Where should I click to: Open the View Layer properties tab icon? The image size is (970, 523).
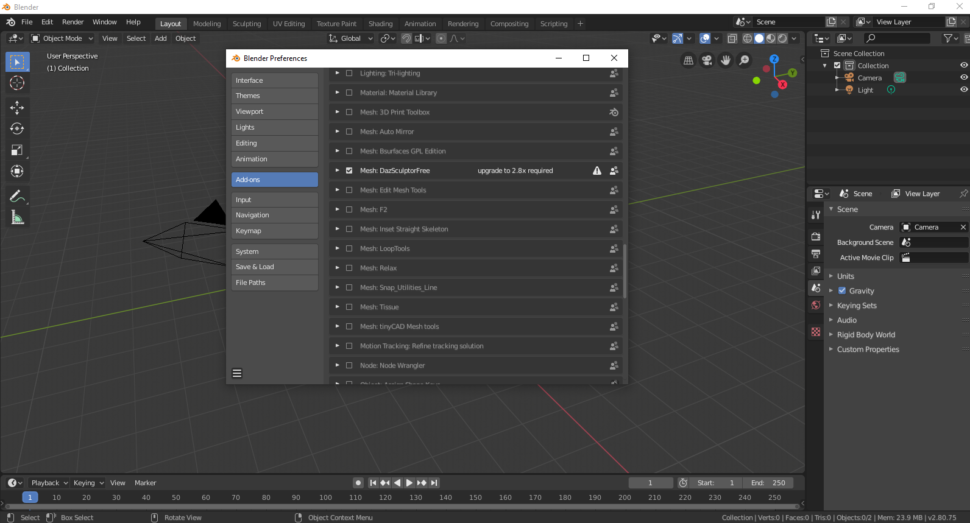816,270
